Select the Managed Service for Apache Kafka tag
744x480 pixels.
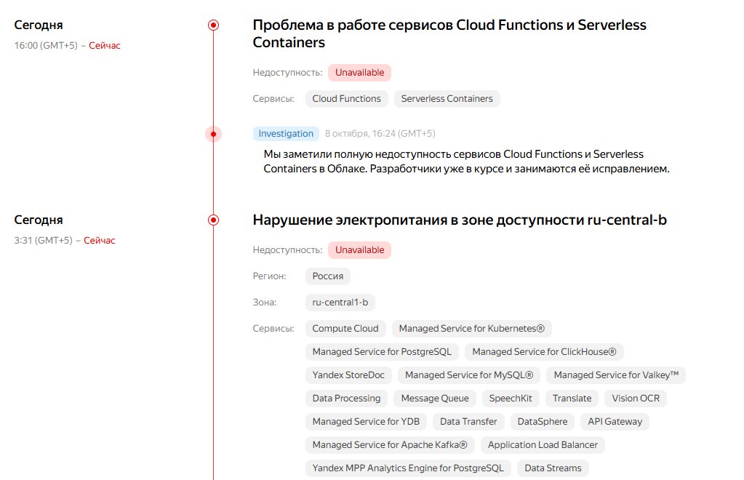(x=390, y=444)
